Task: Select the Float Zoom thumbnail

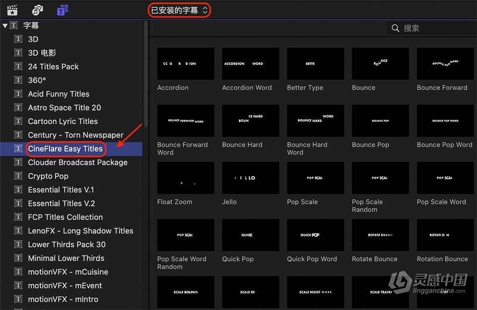Action: (x=186, y=178)
